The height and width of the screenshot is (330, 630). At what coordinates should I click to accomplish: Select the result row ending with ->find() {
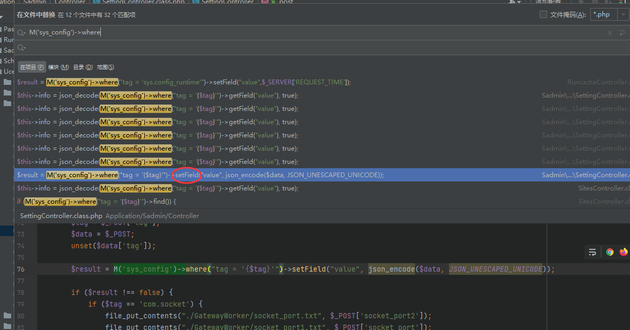click(x=322, y=201)
